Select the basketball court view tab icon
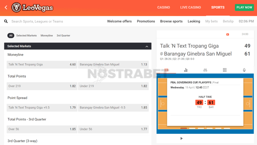 [x=166, y=70]
